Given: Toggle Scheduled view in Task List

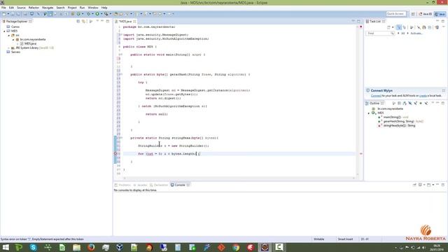Looking at the screenshot, I should click(405, 27).
